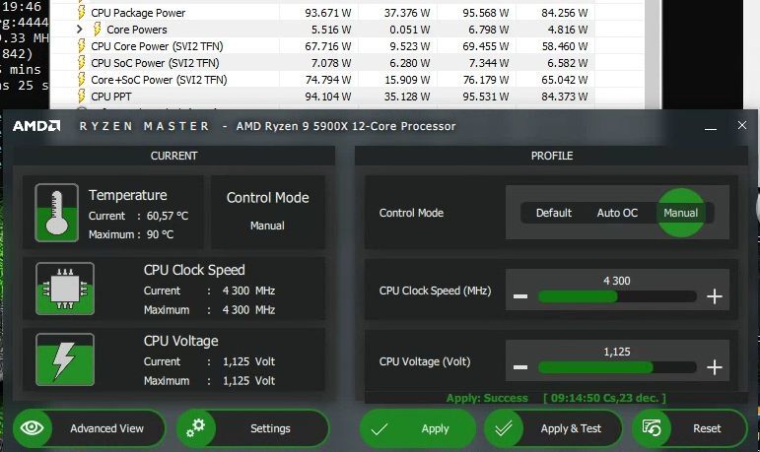Select Manual control mode

click(x=680, y=213)
